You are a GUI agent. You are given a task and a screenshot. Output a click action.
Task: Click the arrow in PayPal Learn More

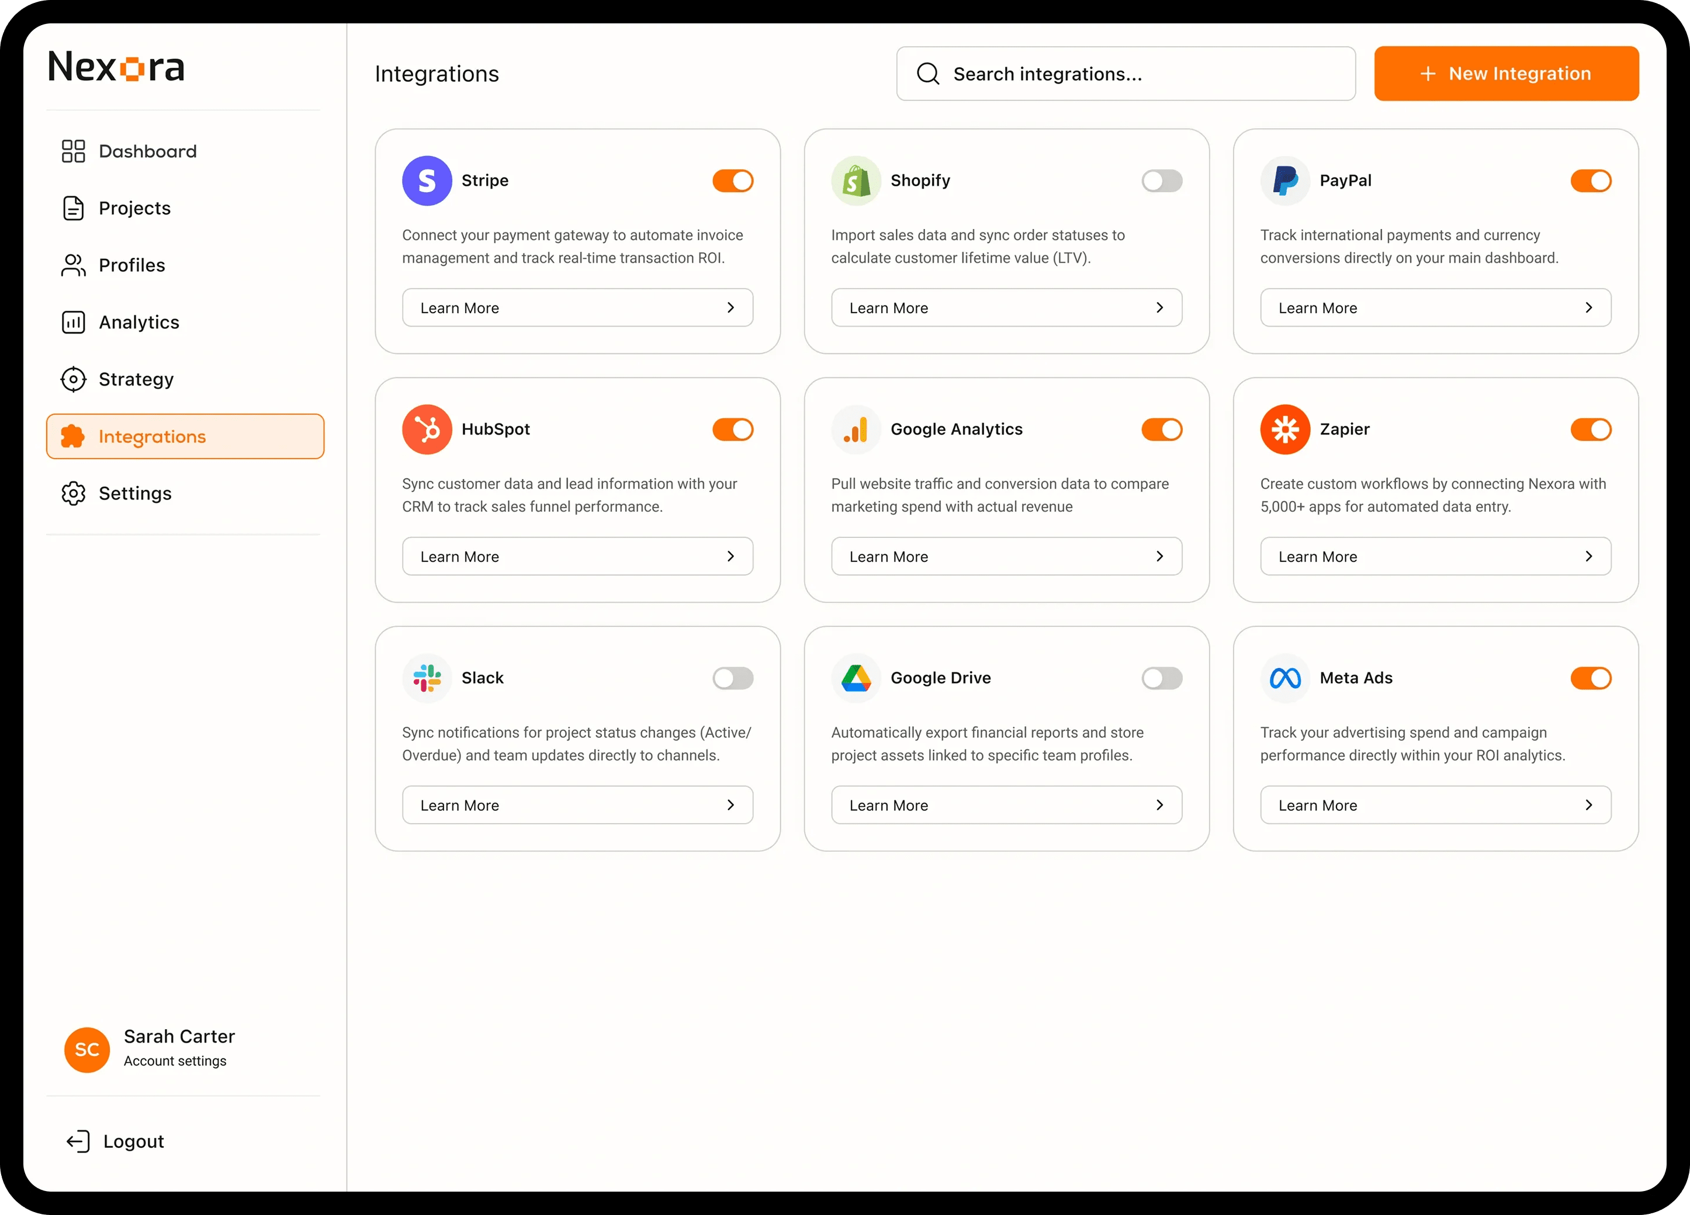coord(1589,308)
